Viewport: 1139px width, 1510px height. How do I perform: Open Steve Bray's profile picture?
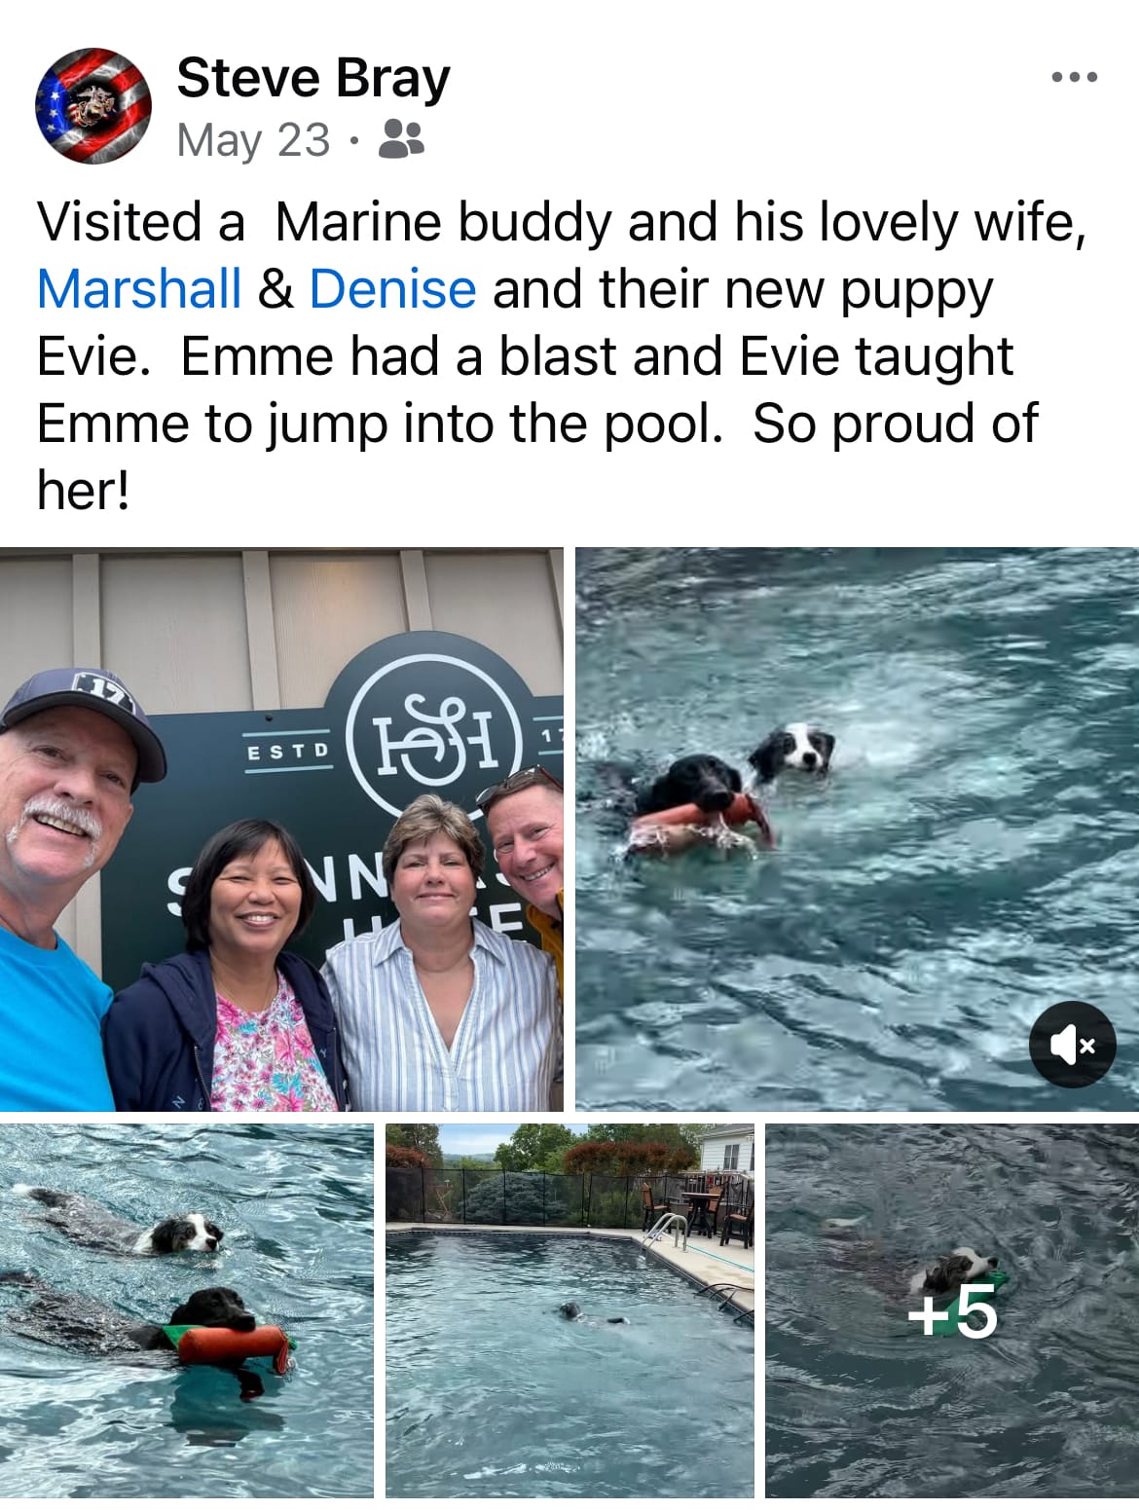tap(93, 105)
